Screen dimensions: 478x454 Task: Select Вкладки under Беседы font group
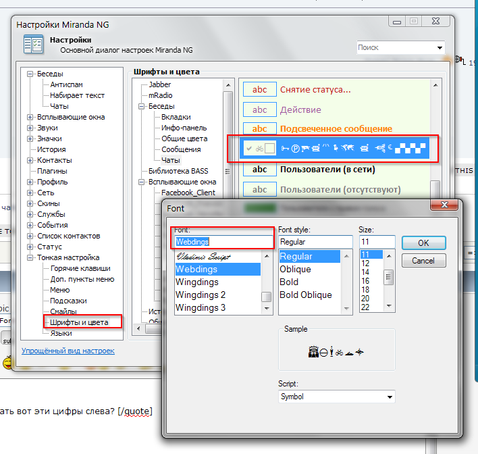176,117
